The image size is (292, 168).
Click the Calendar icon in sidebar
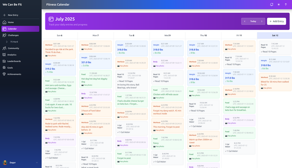point(4,29)
